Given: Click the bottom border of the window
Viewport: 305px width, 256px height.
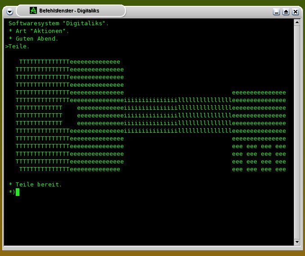Looking at the screenshot, I should [x=152, y=249].
